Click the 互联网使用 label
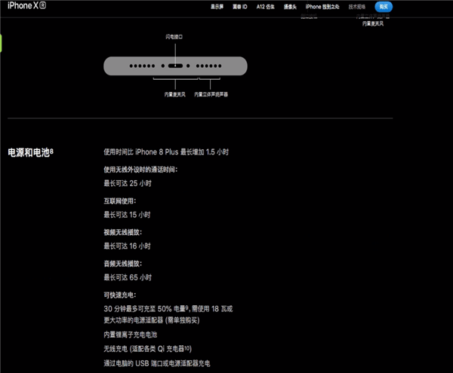 (x=119, y=201)
